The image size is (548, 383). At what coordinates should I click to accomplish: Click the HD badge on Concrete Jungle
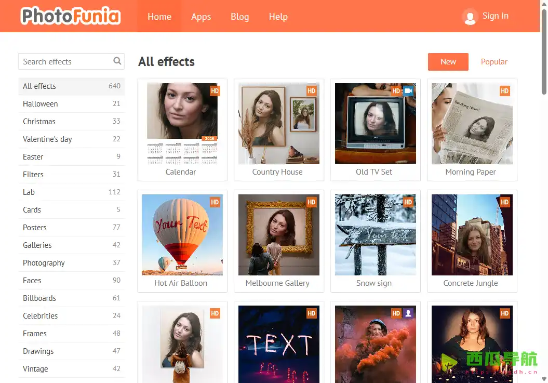pyautogui.click(x=505, y=202)
